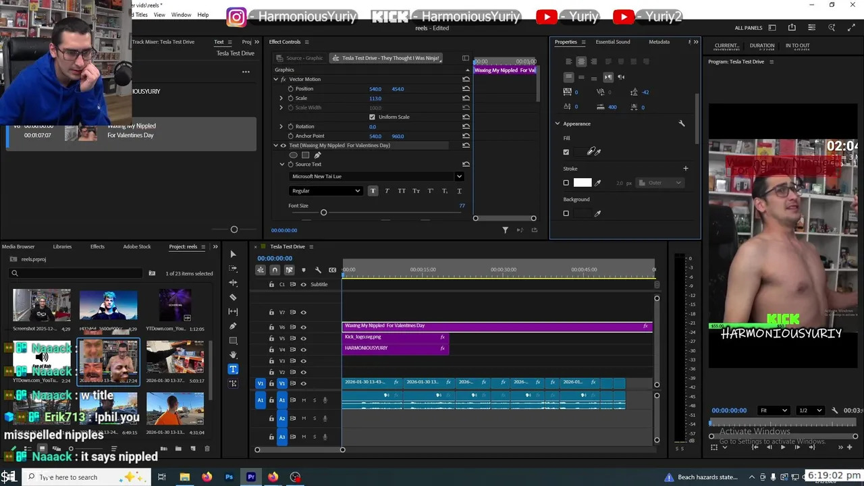
Task: Select the Slip tool
Action: (233, 311)
